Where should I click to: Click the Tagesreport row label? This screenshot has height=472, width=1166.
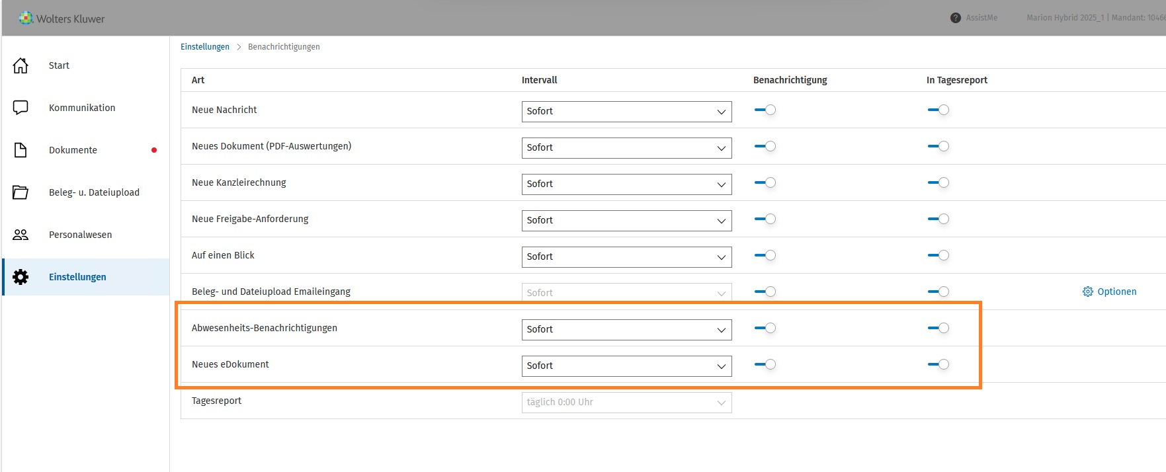point(216,401)
